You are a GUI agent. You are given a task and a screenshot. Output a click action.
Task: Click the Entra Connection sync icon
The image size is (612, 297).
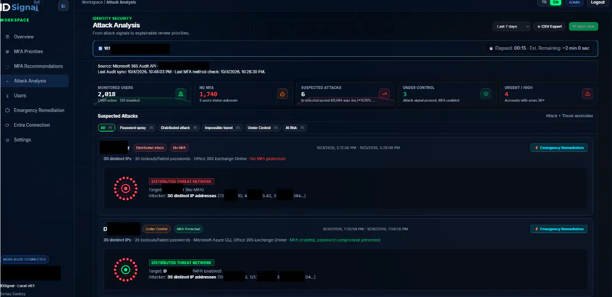click(x=7, y=125)
